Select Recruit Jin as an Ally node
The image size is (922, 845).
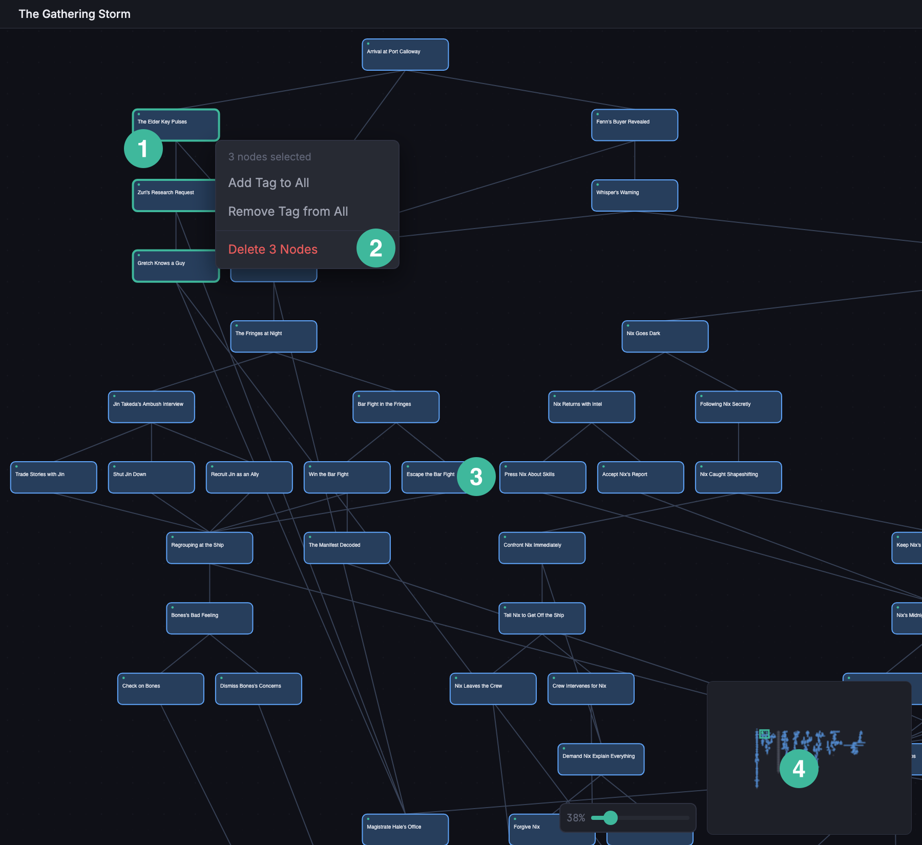[x=249, y=478]
